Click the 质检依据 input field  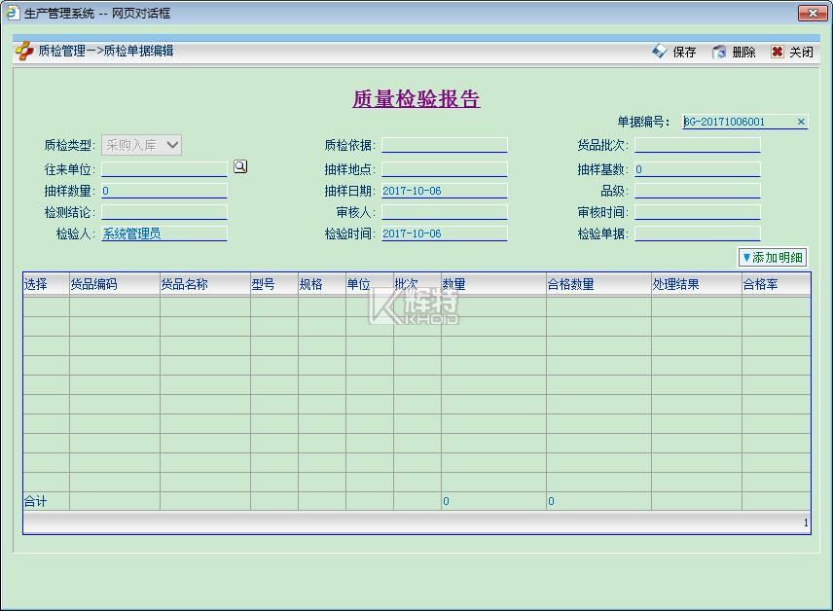444,145
